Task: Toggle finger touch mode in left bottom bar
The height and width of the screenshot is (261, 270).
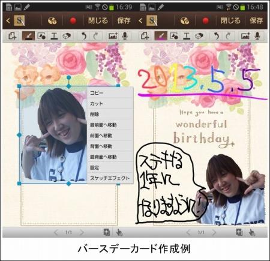Action: (x=119, y=232)
